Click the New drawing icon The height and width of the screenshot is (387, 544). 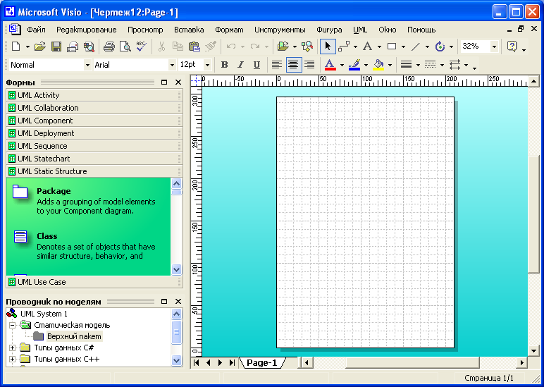point(16,47)
